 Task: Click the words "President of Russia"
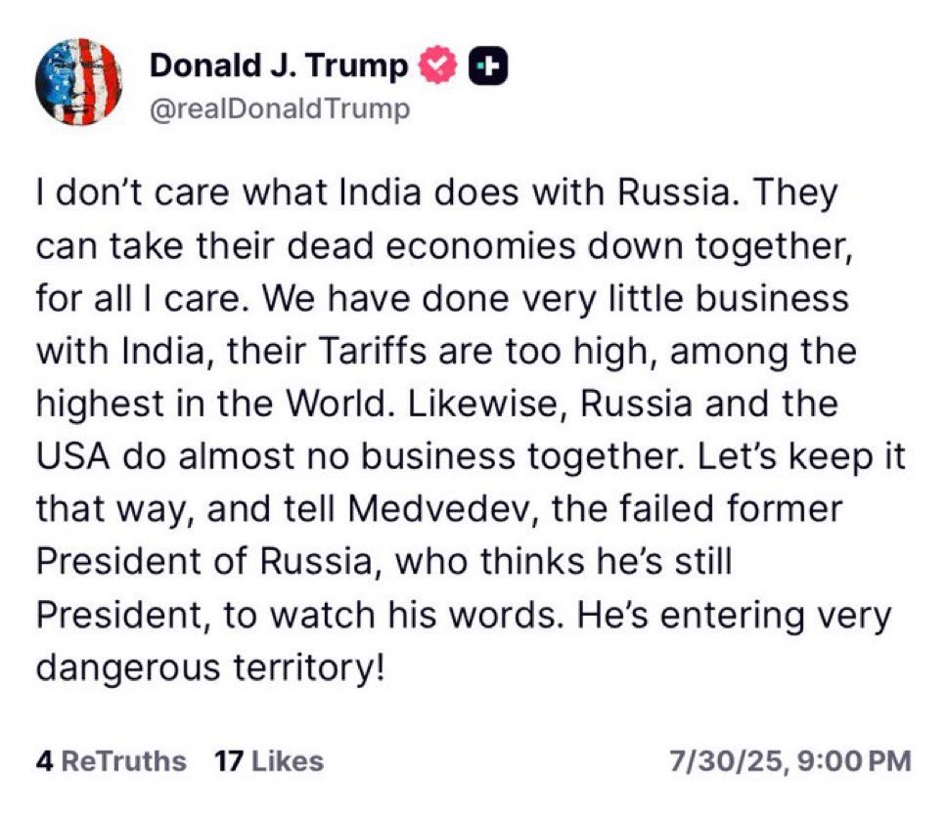coord(204,562)
